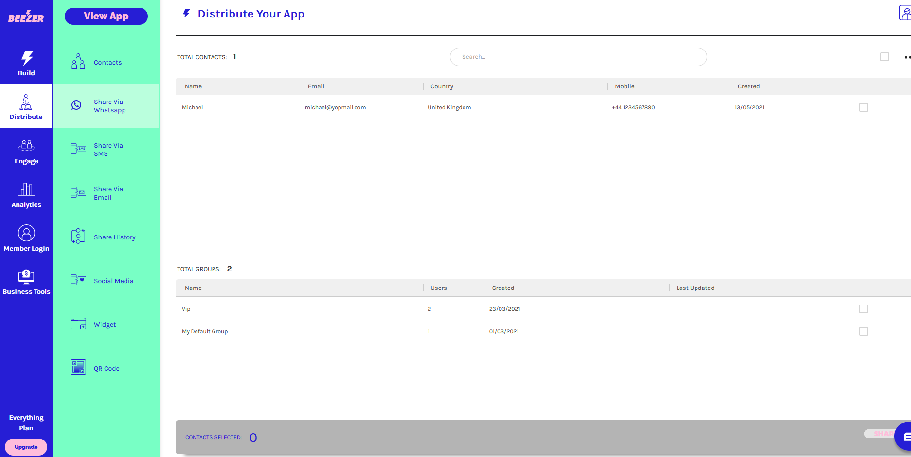Open the Analytics bar chart icon
Viewport: 911px width, 457px height.
[26, 189]
